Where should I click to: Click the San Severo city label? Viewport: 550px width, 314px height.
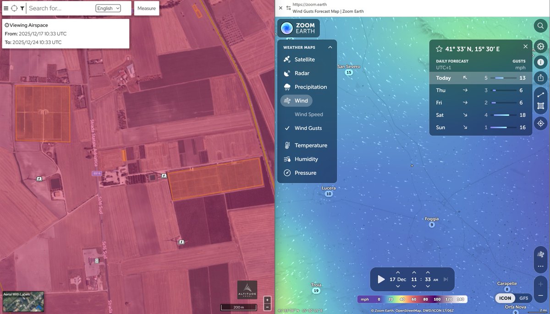(x=349, y=66)
